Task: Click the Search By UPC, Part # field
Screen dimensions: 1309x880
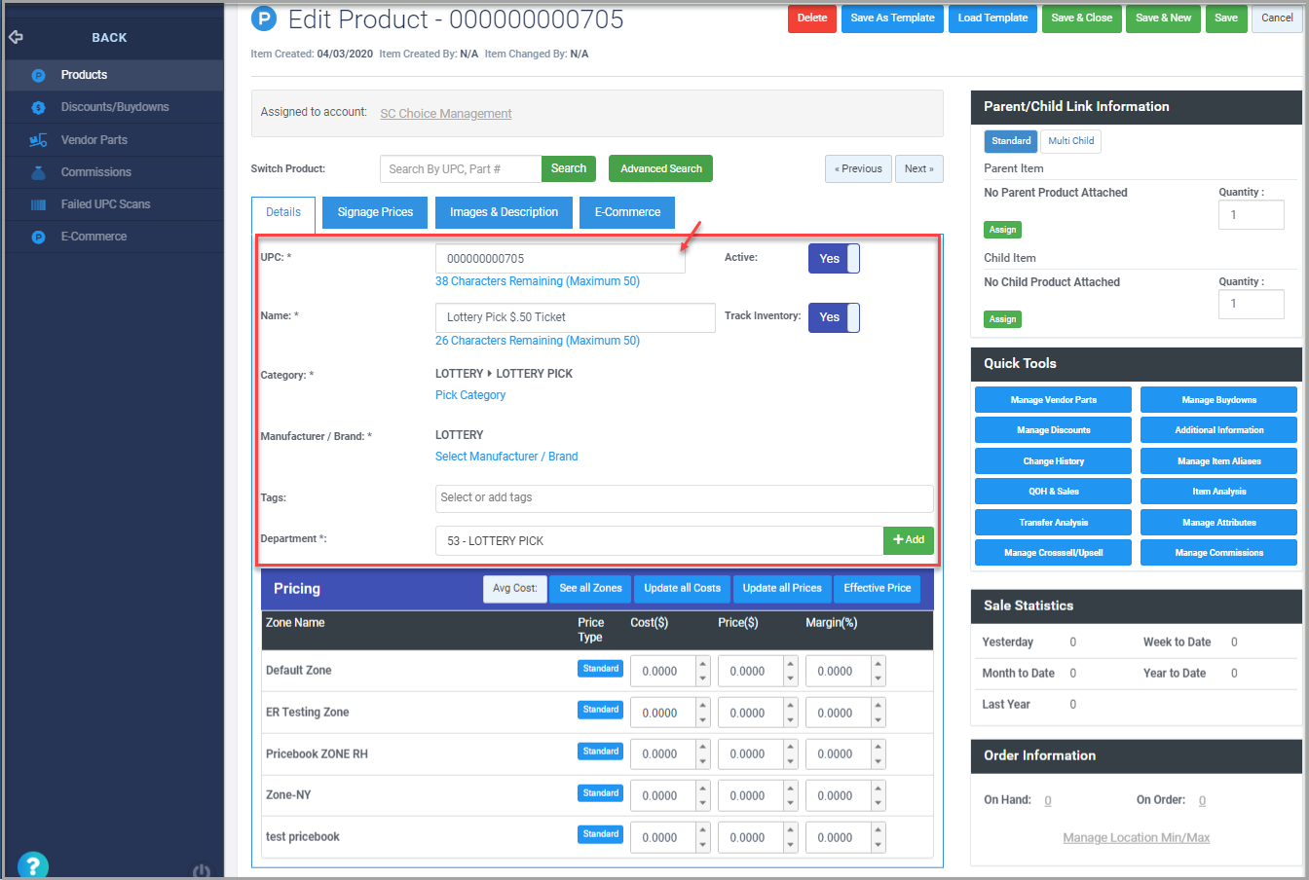Action: pos(461,168)
